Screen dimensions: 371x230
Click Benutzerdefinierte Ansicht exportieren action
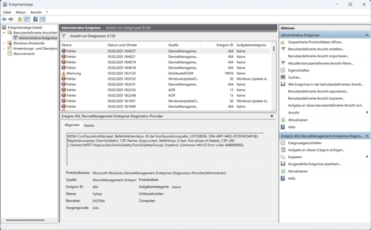coord(318,91)
